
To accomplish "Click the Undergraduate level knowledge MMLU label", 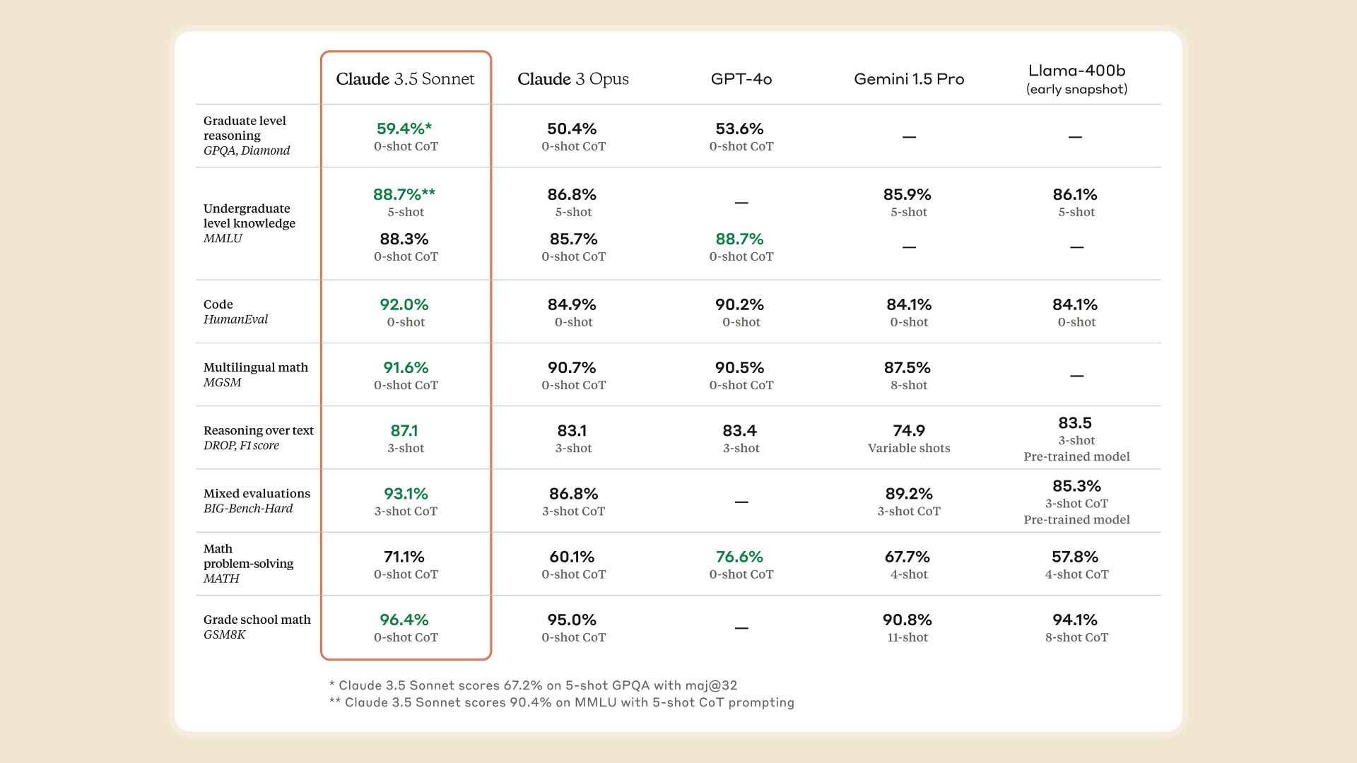I will pos(249,223).
